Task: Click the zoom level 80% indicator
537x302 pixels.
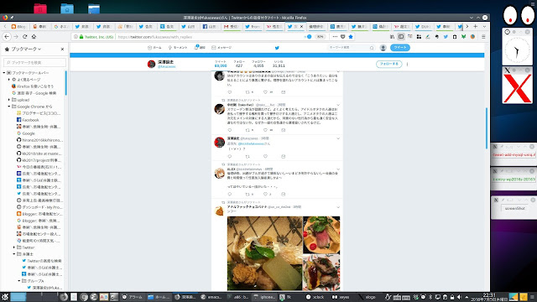Action: (320, 37)
